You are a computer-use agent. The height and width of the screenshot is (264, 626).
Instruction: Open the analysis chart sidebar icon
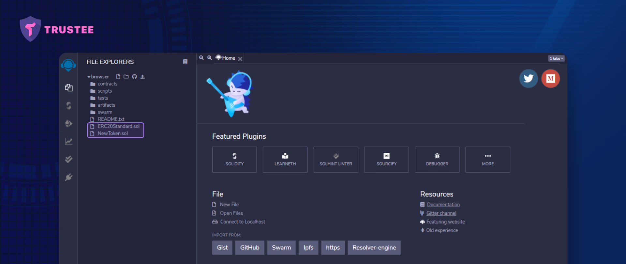click(68, 141)
